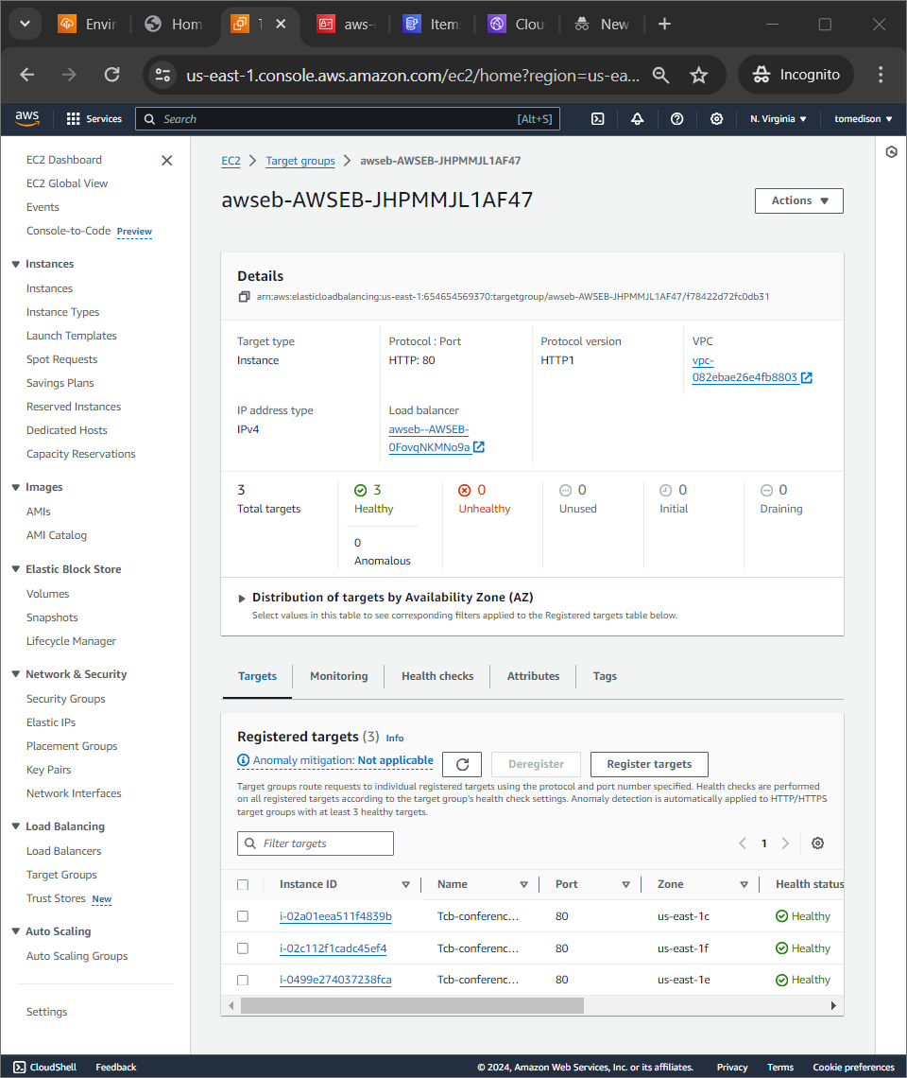Check the box for i-02c112f1cadc45ef4
The image size is (907, 1078).
tap(243, 948)
